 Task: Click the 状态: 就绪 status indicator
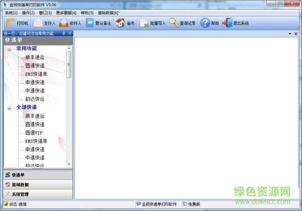[x=15, y=204]
